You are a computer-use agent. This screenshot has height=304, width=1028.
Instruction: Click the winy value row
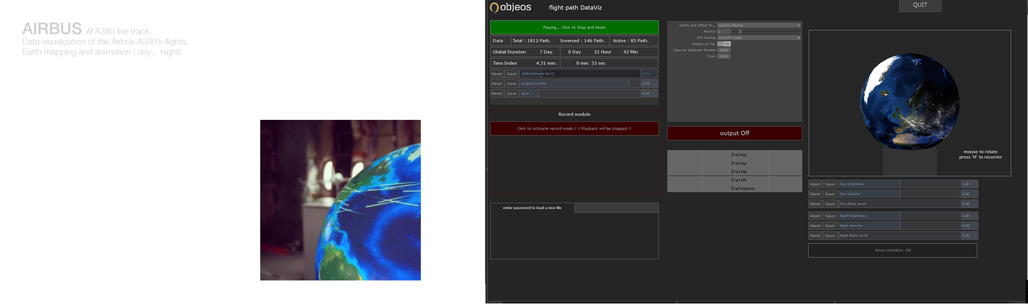(734, 163)
